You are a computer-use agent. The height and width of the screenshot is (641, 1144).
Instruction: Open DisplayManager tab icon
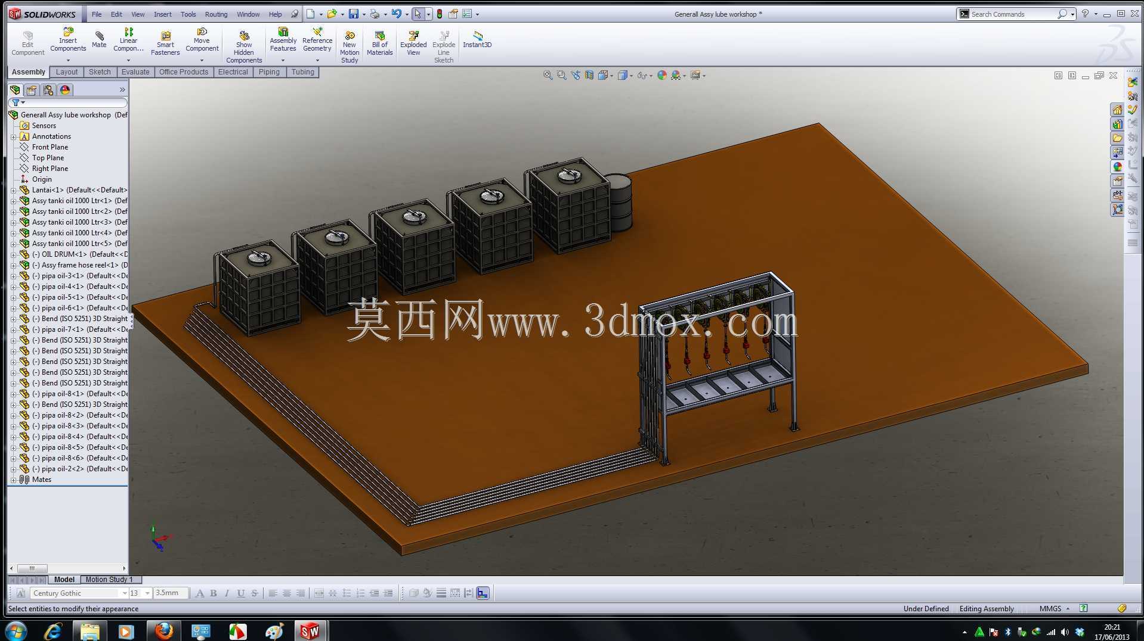pos(65,90)
